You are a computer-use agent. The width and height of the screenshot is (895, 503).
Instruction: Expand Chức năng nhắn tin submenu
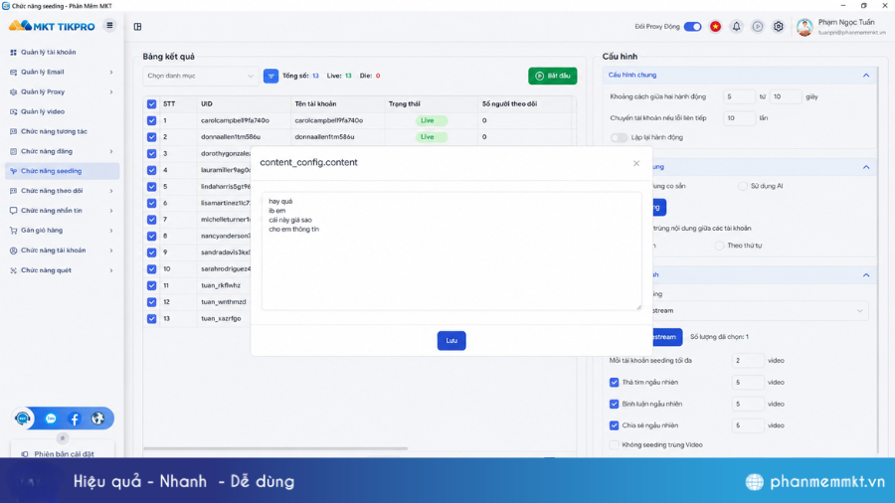[111, 211]
